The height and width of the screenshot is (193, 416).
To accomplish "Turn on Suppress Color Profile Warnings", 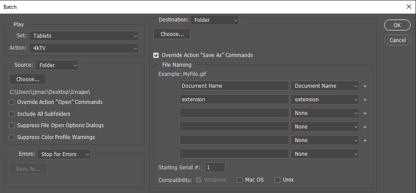I will point(11,137).
